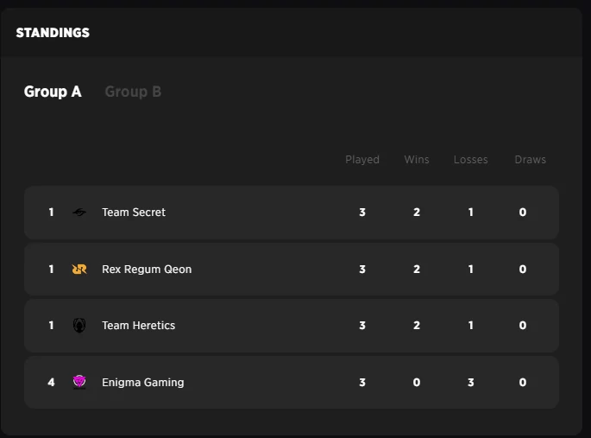Open the Team Heretics name link
Image resolution: width=591 pixels, height=438 pixels.
[138, 326]
